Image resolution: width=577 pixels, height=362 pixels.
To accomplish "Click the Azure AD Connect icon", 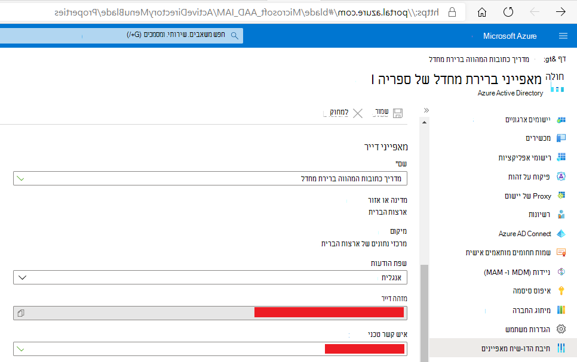I will point(561,233).
